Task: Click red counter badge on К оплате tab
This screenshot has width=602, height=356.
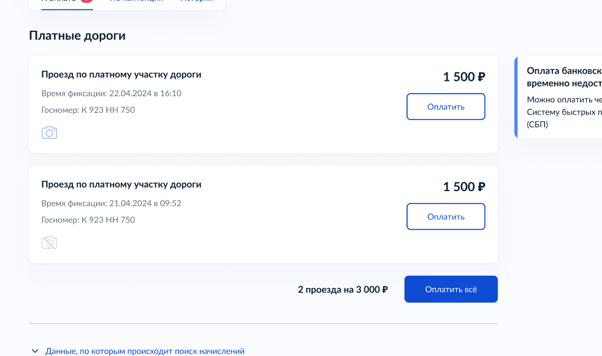Action: 87,1
